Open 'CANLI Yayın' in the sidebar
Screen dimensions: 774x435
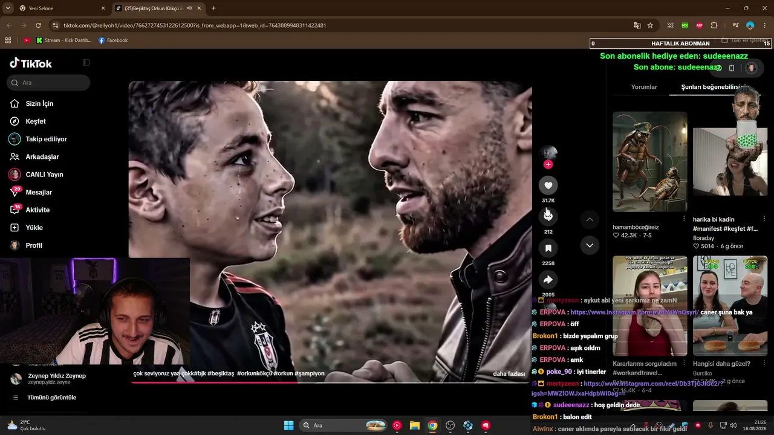tap(44, 175)
